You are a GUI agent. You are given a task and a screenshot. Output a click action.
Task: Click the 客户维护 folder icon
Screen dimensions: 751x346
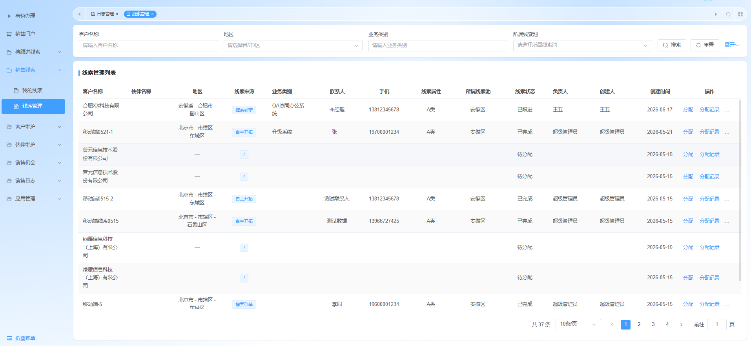tap(9, 127)
